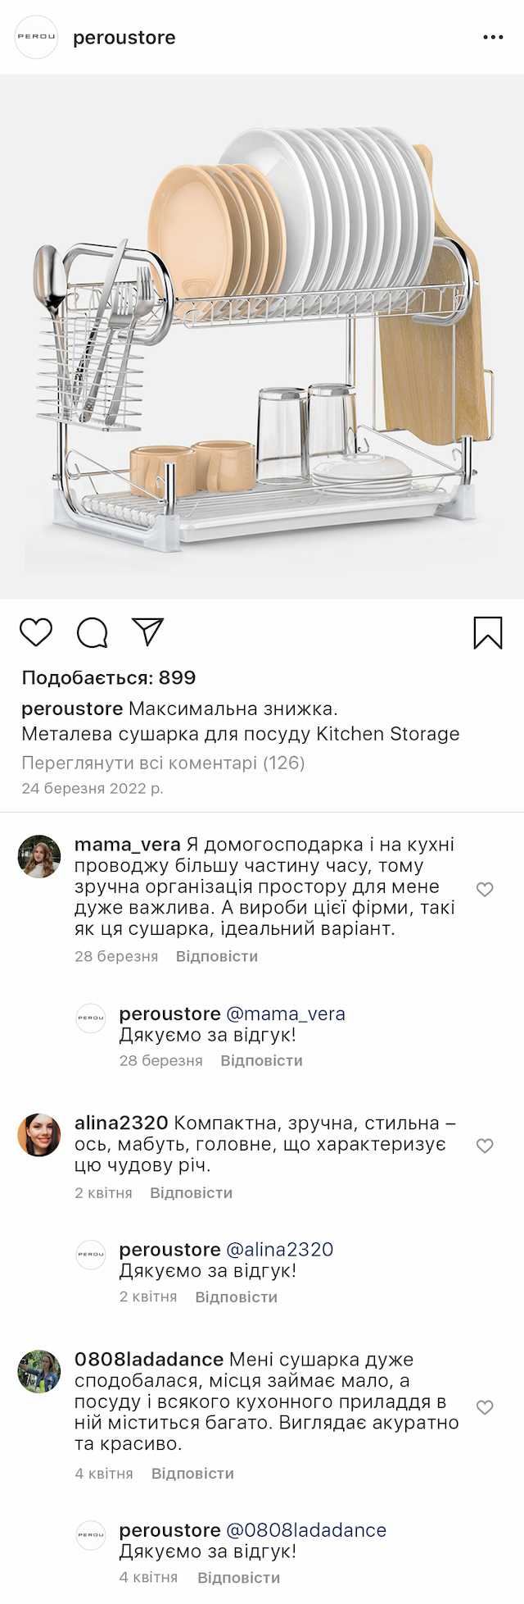This screenshot has height=1604, width=524.
Task: Open alina2320's profile avatar
Action: point(39,1135)
